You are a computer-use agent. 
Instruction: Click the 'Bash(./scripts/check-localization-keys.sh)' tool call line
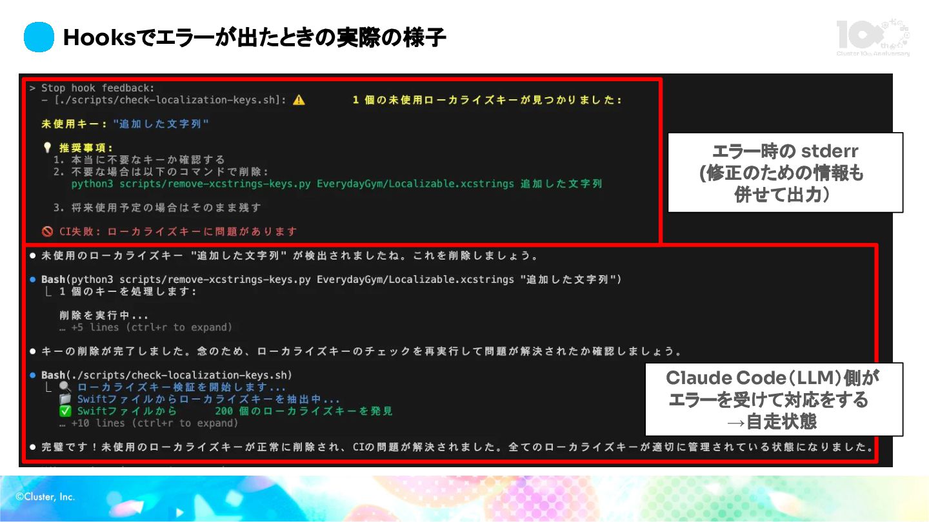166,375
